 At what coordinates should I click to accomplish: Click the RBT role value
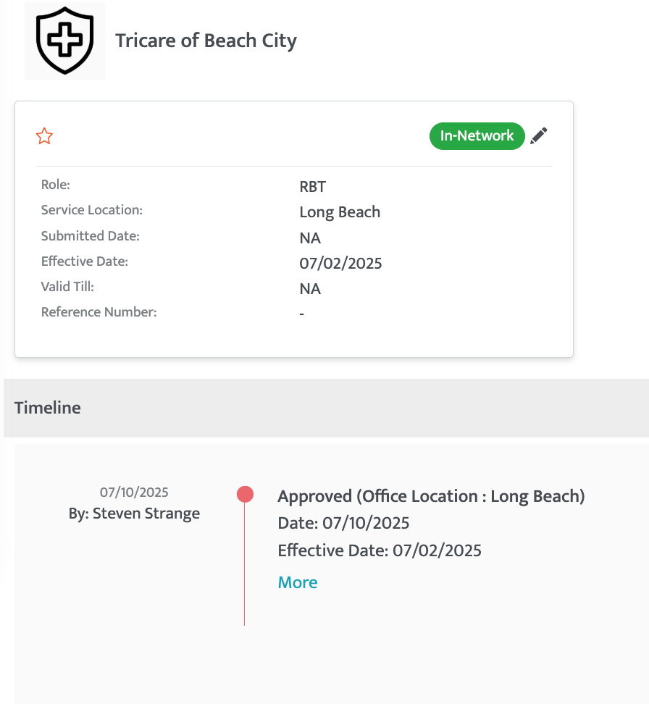click(x=313, y=187)
